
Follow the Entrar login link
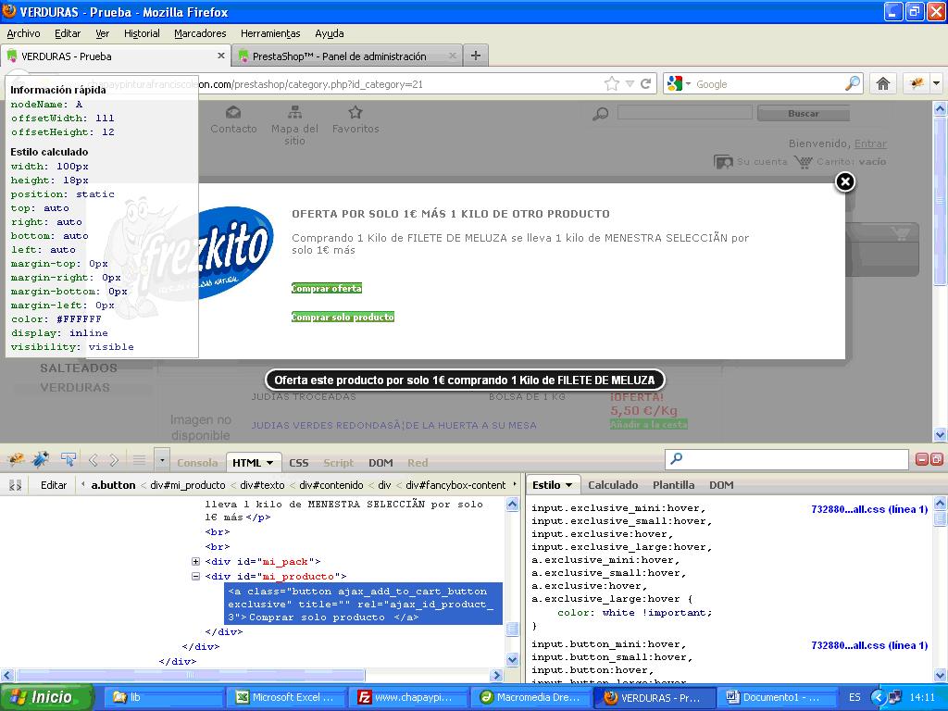870,143
